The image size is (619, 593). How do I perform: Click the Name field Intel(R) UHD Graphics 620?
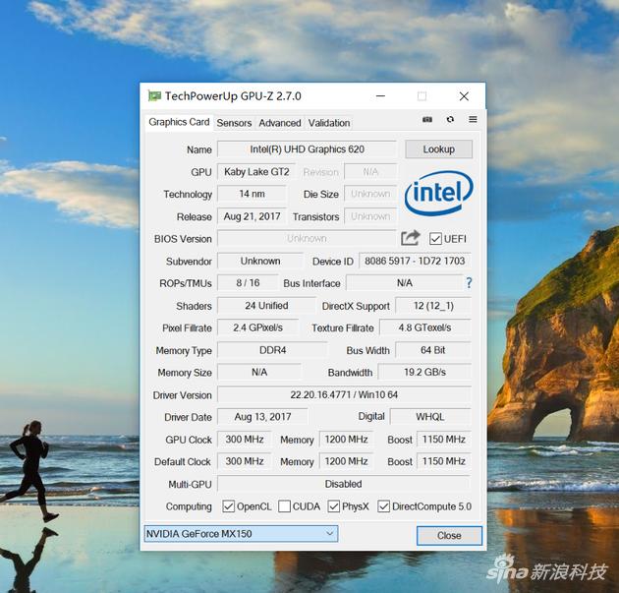(x=307, y=149)
